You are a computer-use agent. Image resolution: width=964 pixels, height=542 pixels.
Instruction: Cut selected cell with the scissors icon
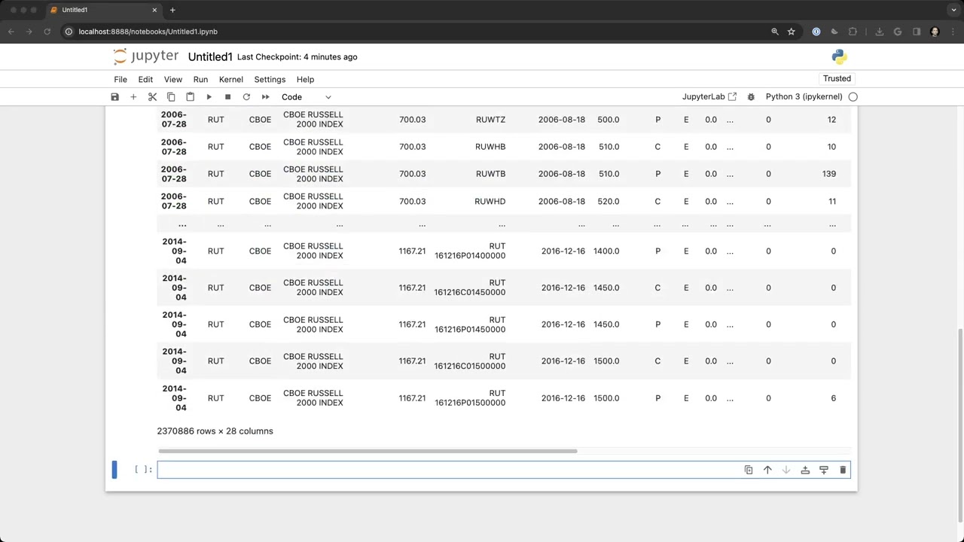click(x=152, y=97)
